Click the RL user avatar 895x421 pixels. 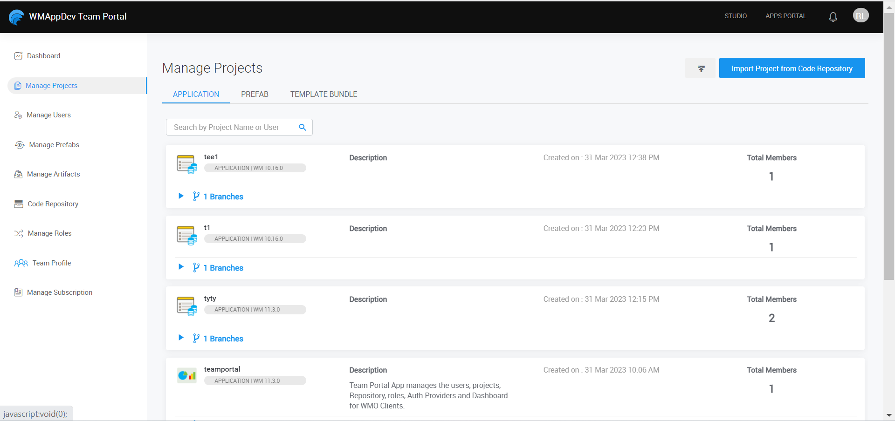(861, 15)
